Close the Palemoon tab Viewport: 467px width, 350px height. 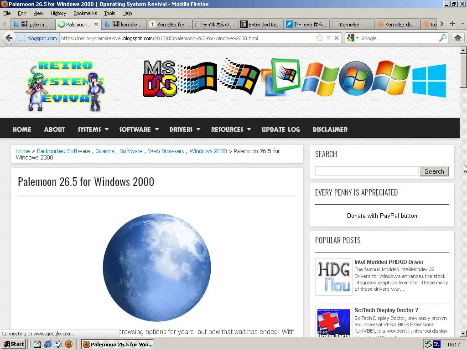click(96, 24)
